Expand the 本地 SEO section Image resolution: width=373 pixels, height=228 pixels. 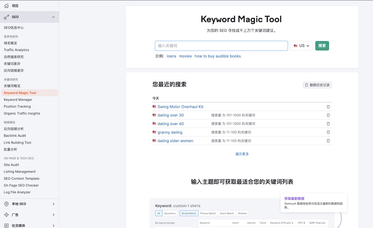click(53, 204)
